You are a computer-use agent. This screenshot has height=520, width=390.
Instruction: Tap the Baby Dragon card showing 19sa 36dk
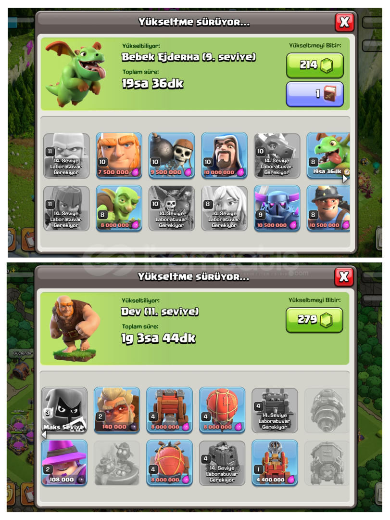pos(328,156)
